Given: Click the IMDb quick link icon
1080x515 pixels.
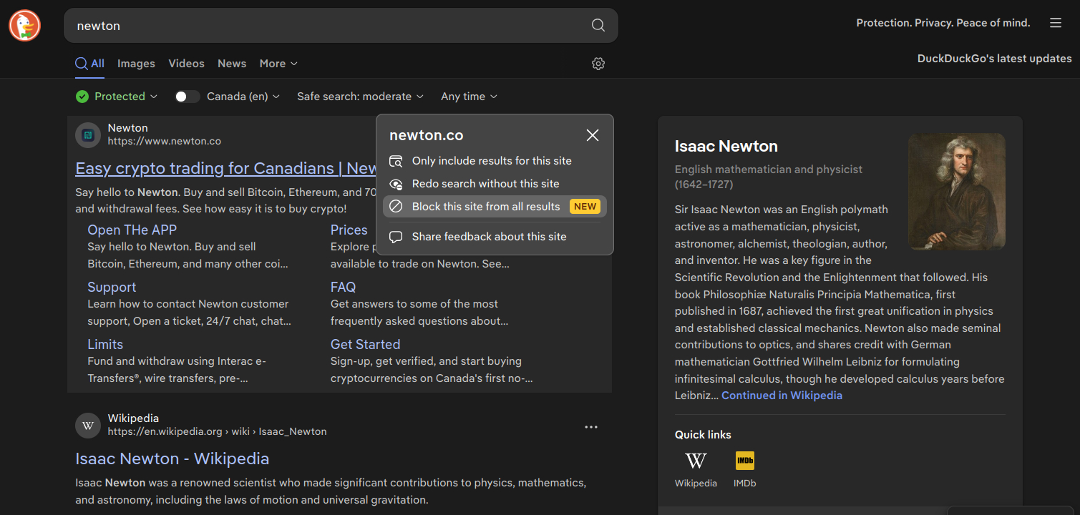Looking at the screenshot, I should pos(744,461).
